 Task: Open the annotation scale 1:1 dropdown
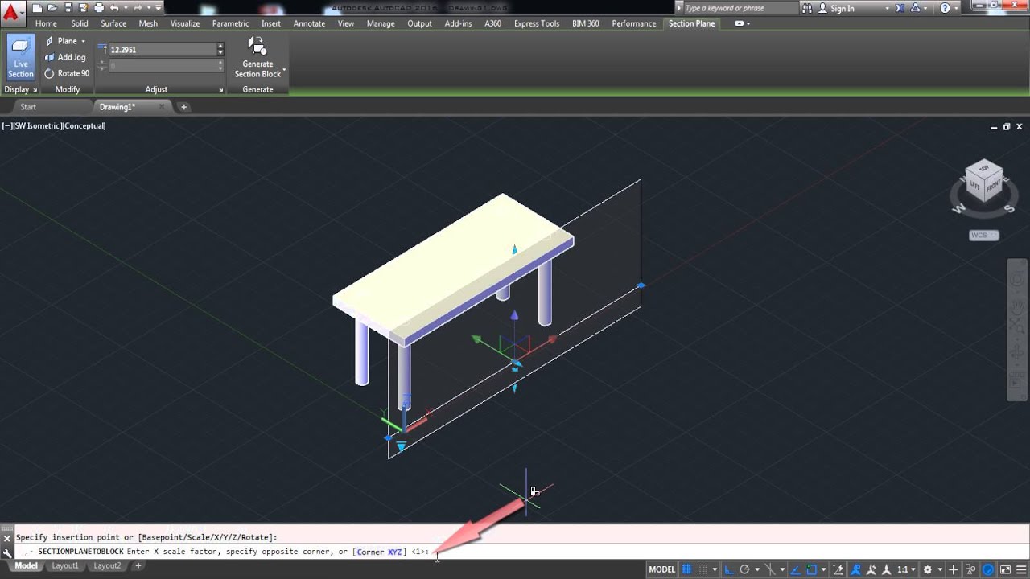(905, 569)
